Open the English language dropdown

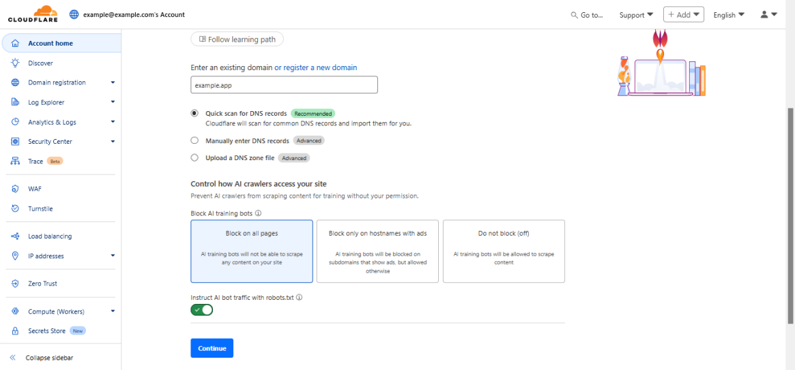coord(729,15)
